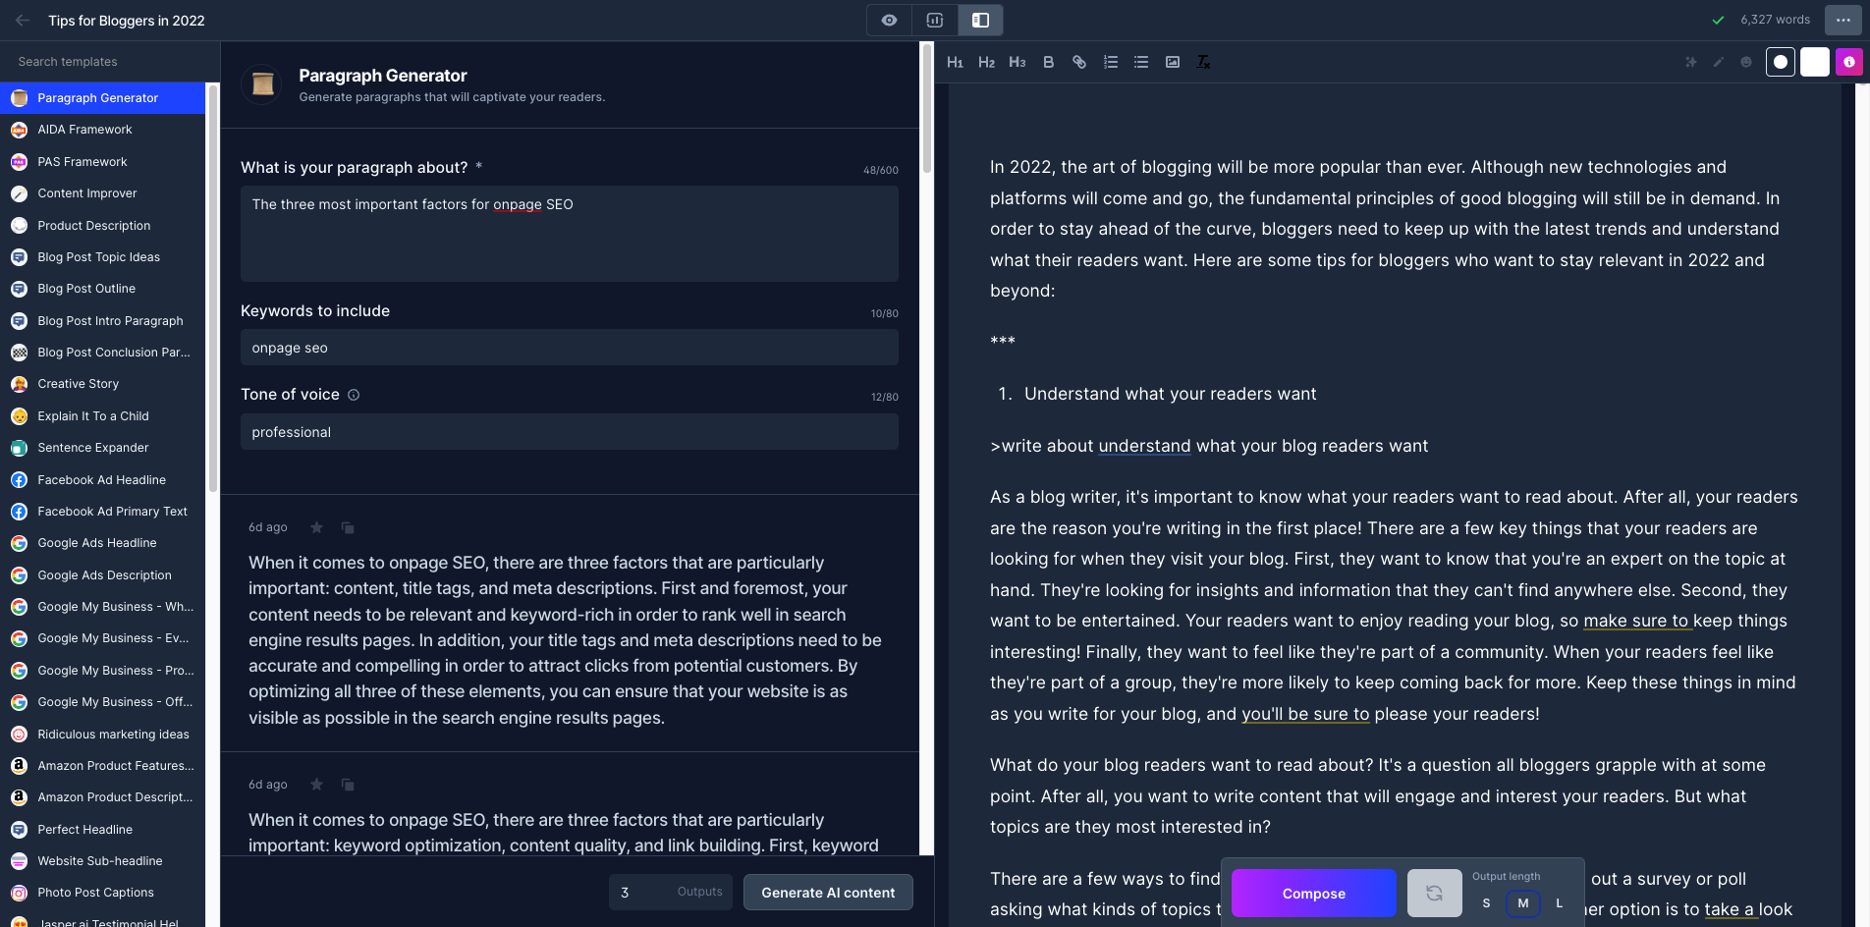This screenshot has width=1870, height=927.
Task: Insert an image into the document
Action: pyautogui.click(x=1173, y=62)
